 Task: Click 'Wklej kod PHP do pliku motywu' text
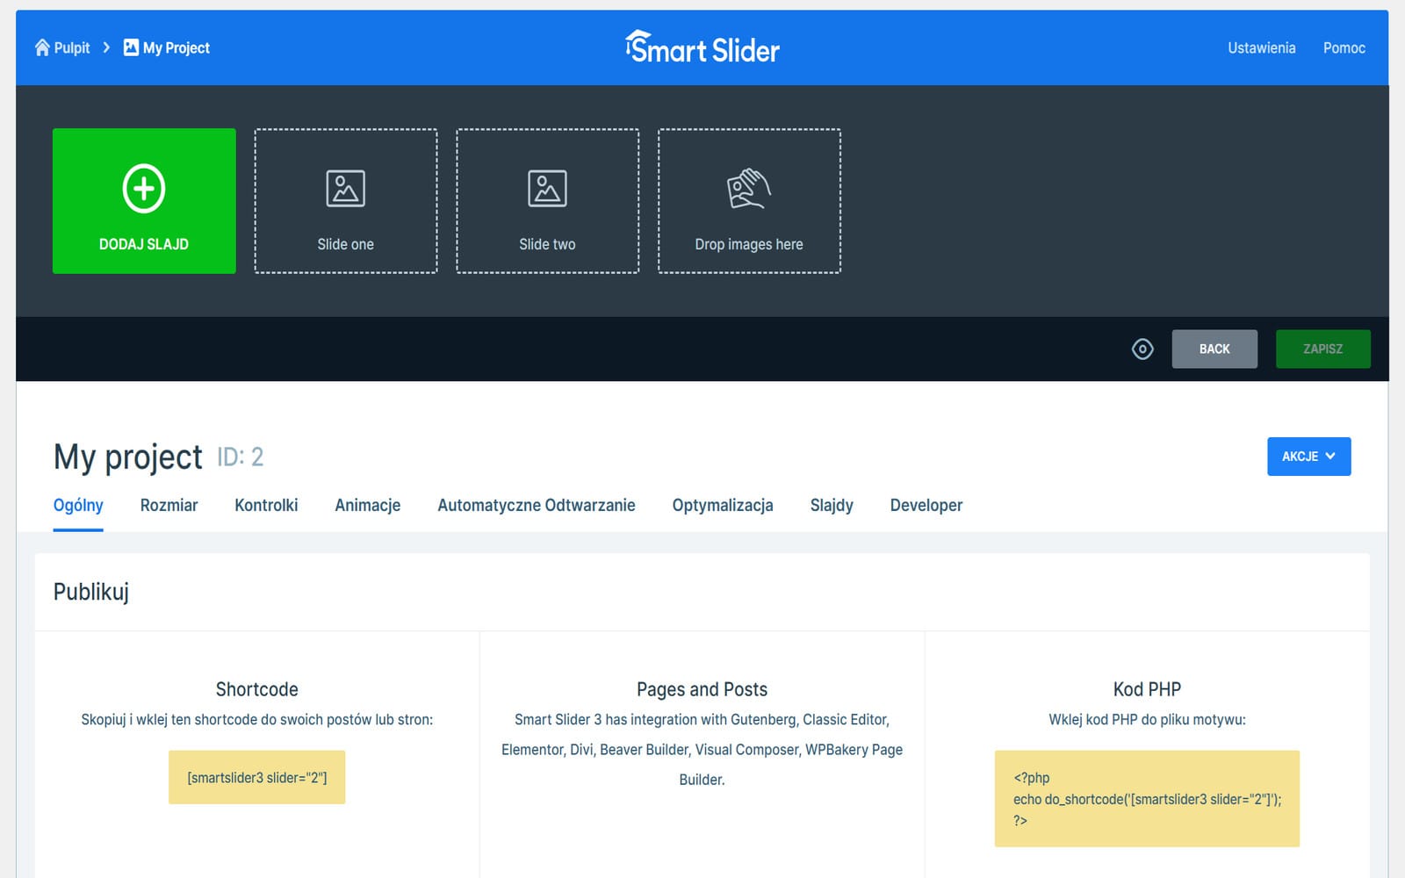1147,720
